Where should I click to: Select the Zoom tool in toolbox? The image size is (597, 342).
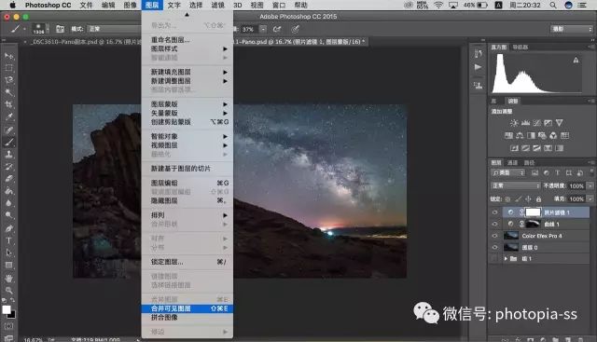8,290
